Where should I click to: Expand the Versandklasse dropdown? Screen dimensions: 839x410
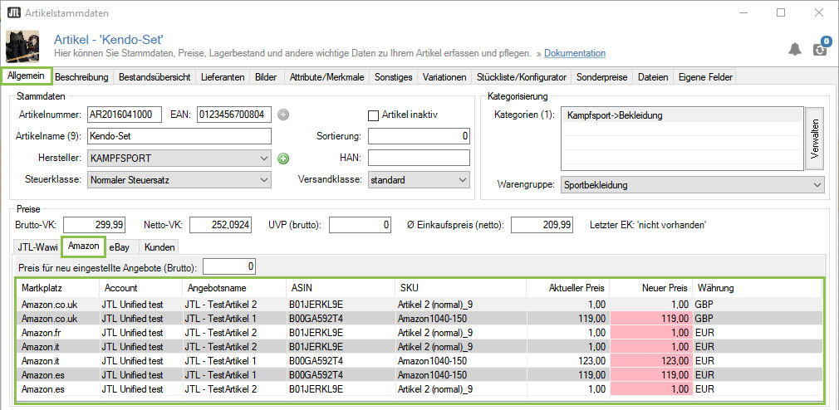tap(462, 179)
